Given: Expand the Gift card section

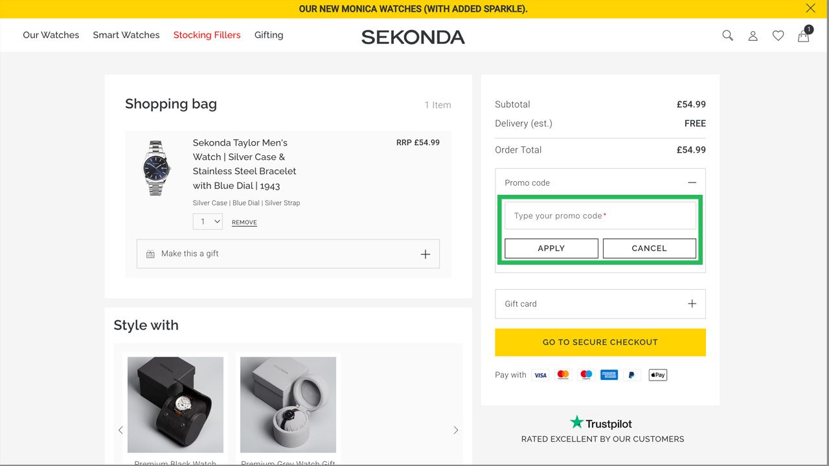Looking at the screenshot, I should pyautogui.click(x=692, y=304).
